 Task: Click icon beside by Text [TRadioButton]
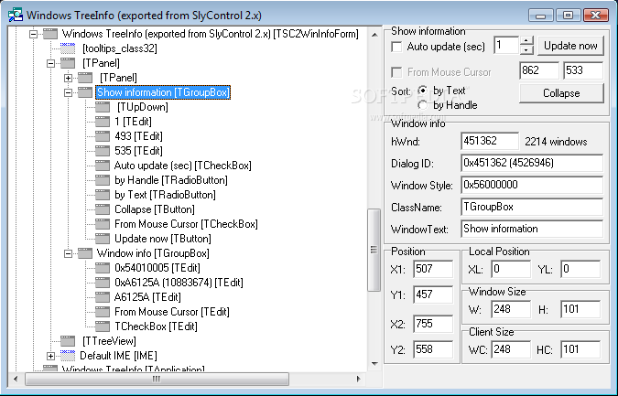tap(103, 195)
